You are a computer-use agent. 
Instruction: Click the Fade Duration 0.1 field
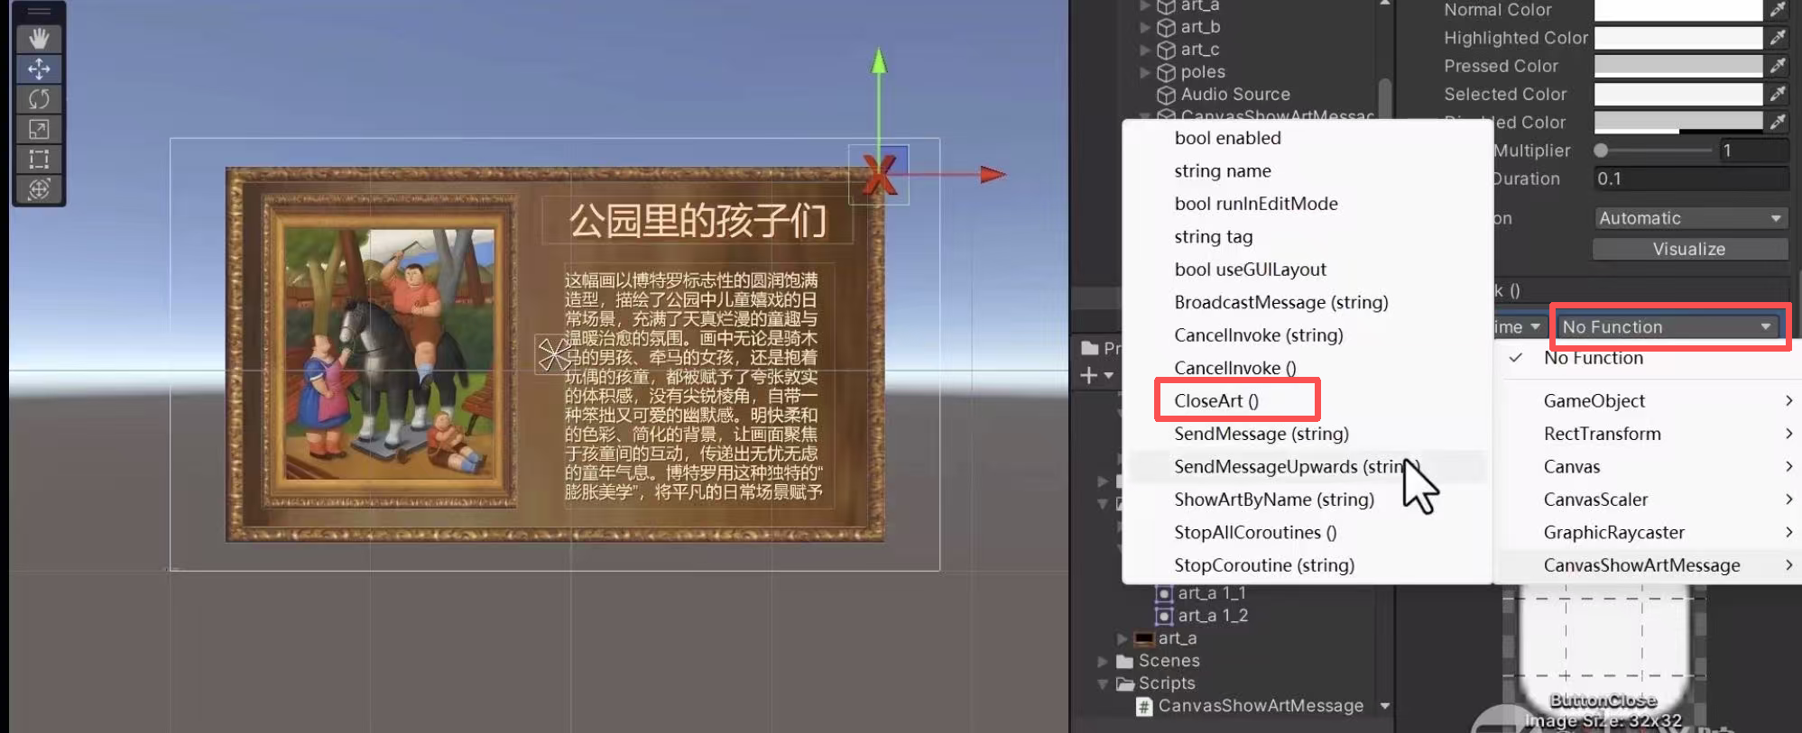click(1690, 179)
